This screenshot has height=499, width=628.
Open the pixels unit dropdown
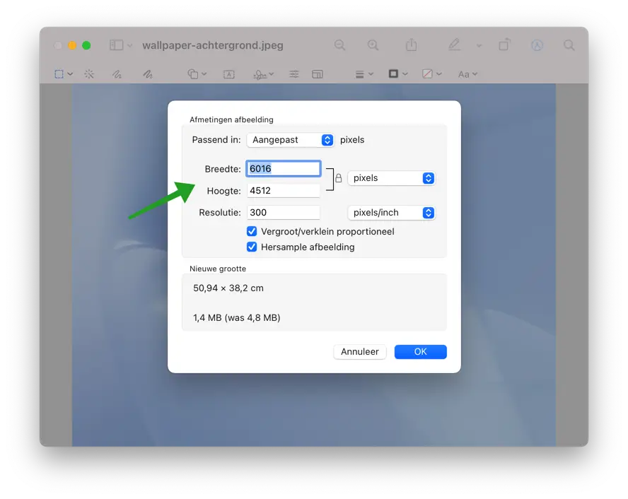pos(391,177)
